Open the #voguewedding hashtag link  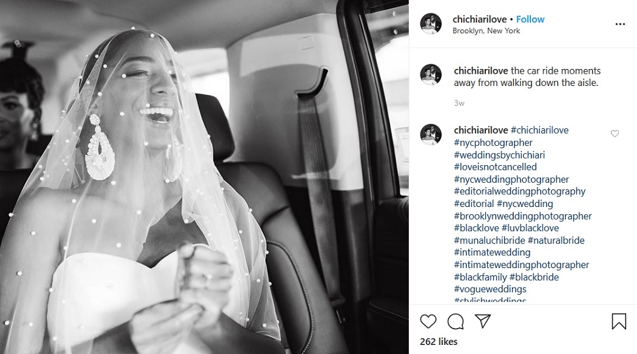click(490, 289)
